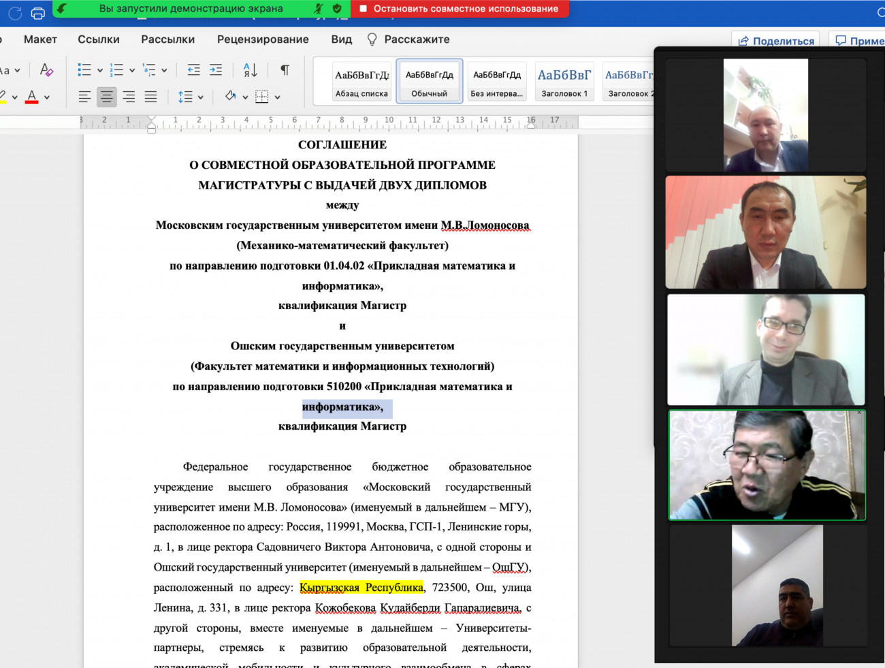Open bulleted list dropdown arrow
The height and width of the screenshot is (668, 885).
(x=100, y=70)
